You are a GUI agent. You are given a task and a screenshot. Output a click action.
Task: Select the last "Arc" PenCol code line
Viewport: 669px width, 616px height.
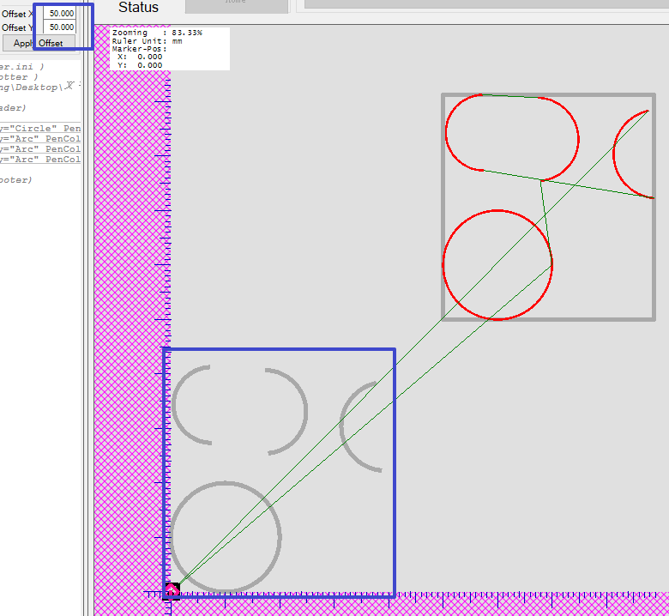coord(40,160)
